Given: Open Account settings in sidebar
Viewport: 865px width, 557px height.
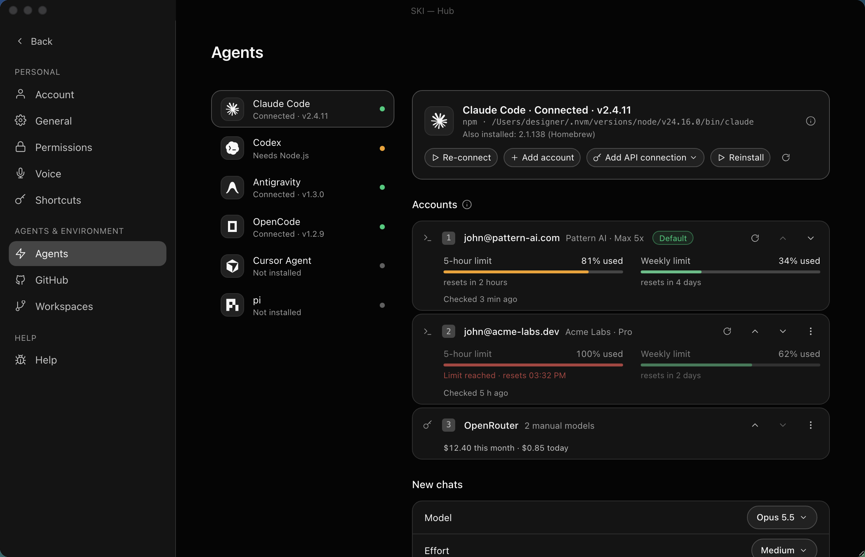Looking at the screenshot, I should pos(87,95).
